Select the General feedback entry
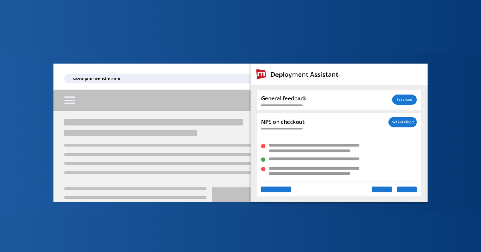Image resolution: width=481 pixels, height=252 pixels. click(283, 98)
